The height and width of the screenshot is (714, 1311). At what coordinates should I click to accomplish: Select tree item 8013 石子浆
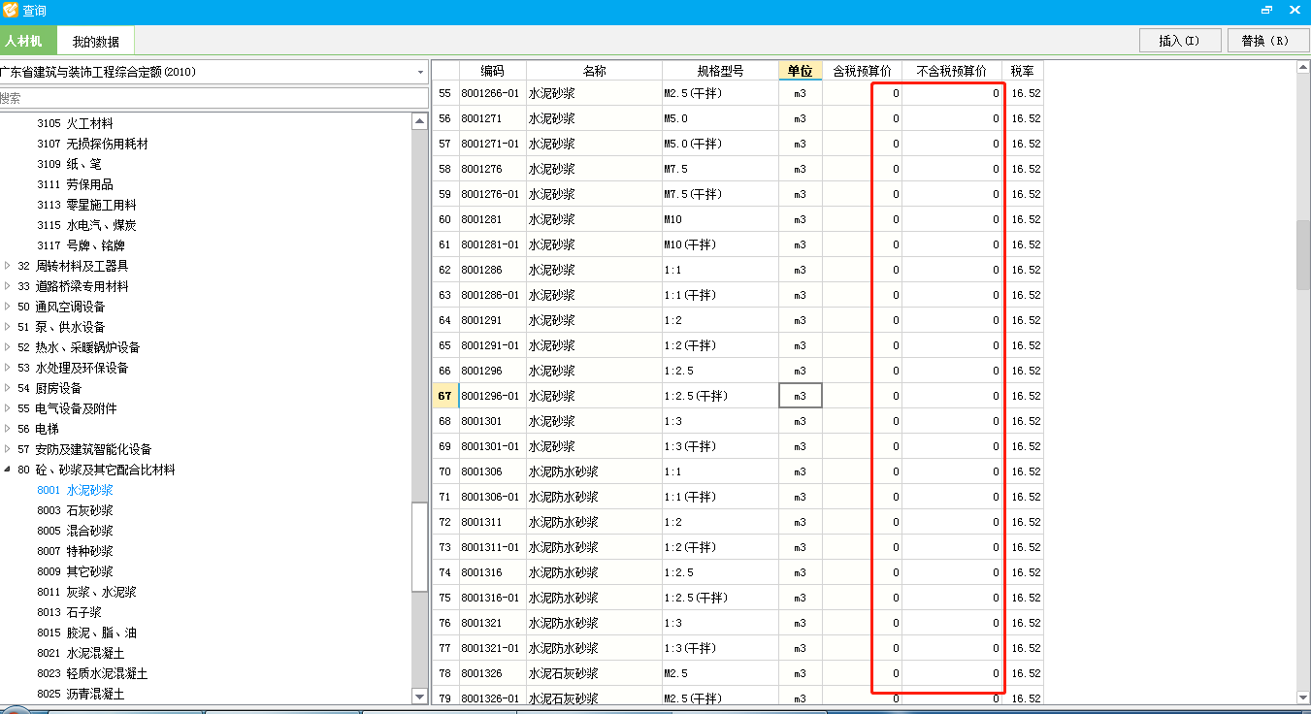pyautogui.click(x=69, y=612)
